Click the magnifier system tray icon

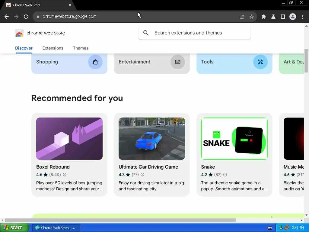coord(287,228)
